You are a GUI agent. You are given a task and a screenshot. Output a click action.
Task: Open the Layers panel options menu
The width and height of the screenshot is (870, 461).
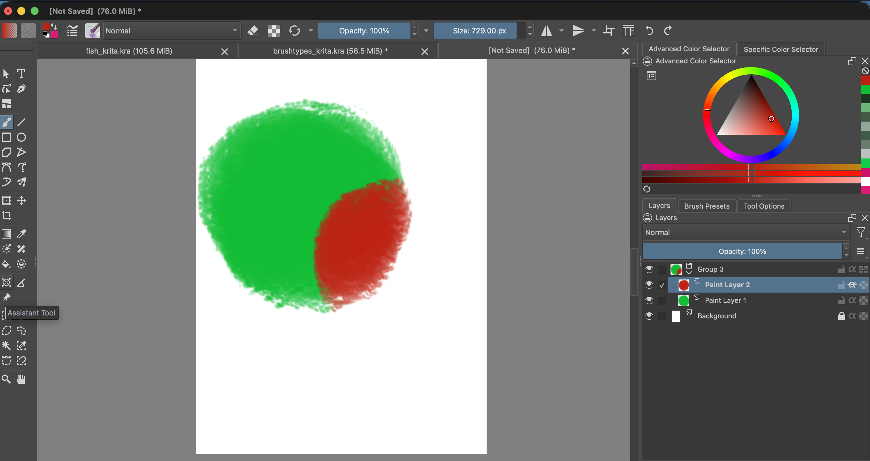click(860, 252)
